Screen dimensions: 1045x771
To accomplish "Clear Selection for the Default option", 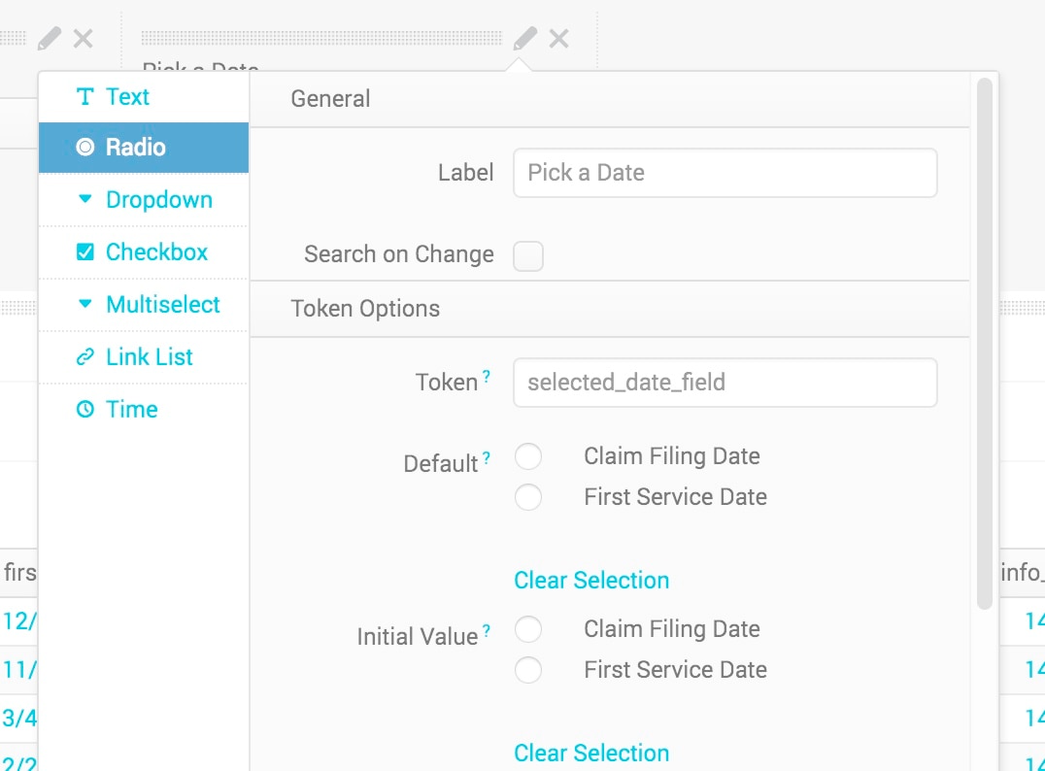I will (x=591, y=581).
